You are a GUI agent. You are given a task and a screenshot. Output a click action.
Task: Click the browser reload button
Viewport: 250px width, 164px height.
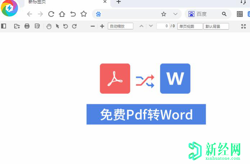[x=51, y=14]
